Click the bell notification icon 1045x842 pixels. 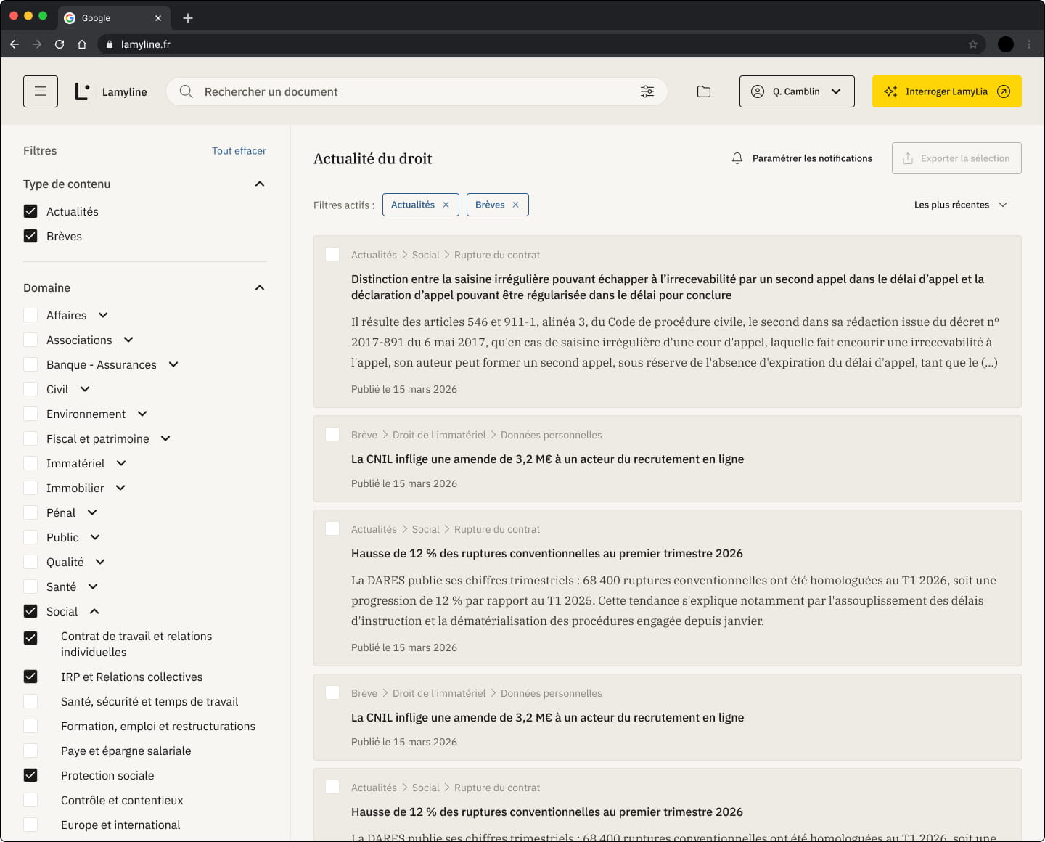tap(737, 158)
